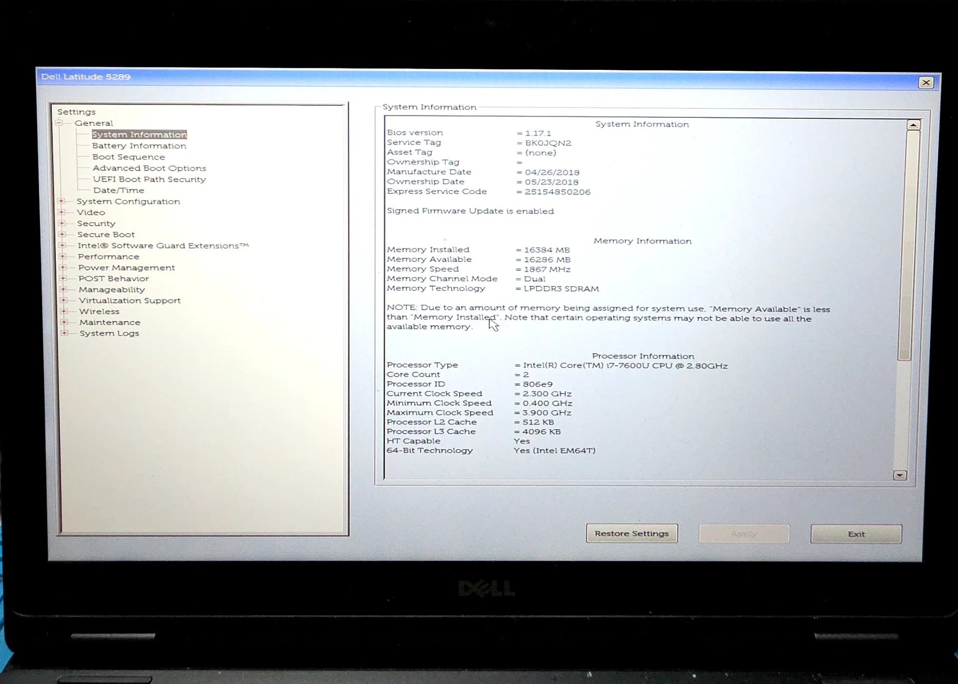958x684 pixels.
Task: Close the Dell Latitude 5289 window
Action: click(926, 83)
